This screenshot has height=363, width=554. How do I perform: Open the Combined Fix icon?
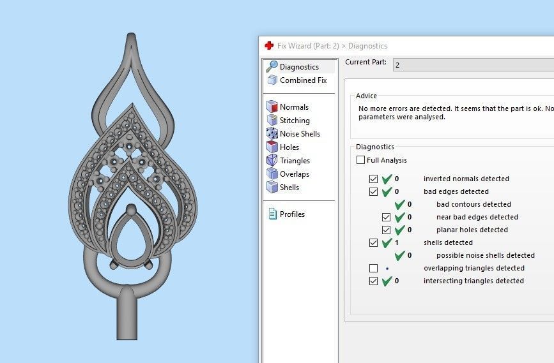272,80
